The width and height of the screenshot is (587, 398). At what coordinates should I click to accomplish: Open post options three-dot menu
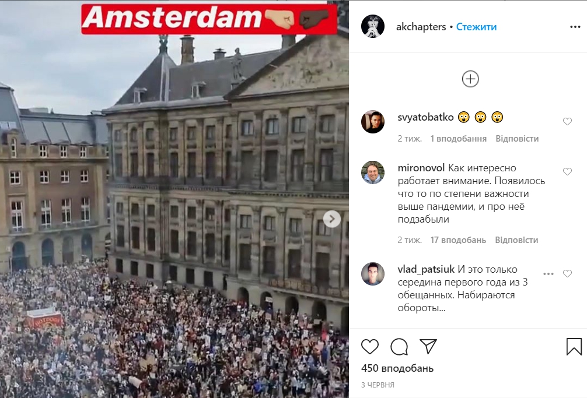(x=575, y=27)
